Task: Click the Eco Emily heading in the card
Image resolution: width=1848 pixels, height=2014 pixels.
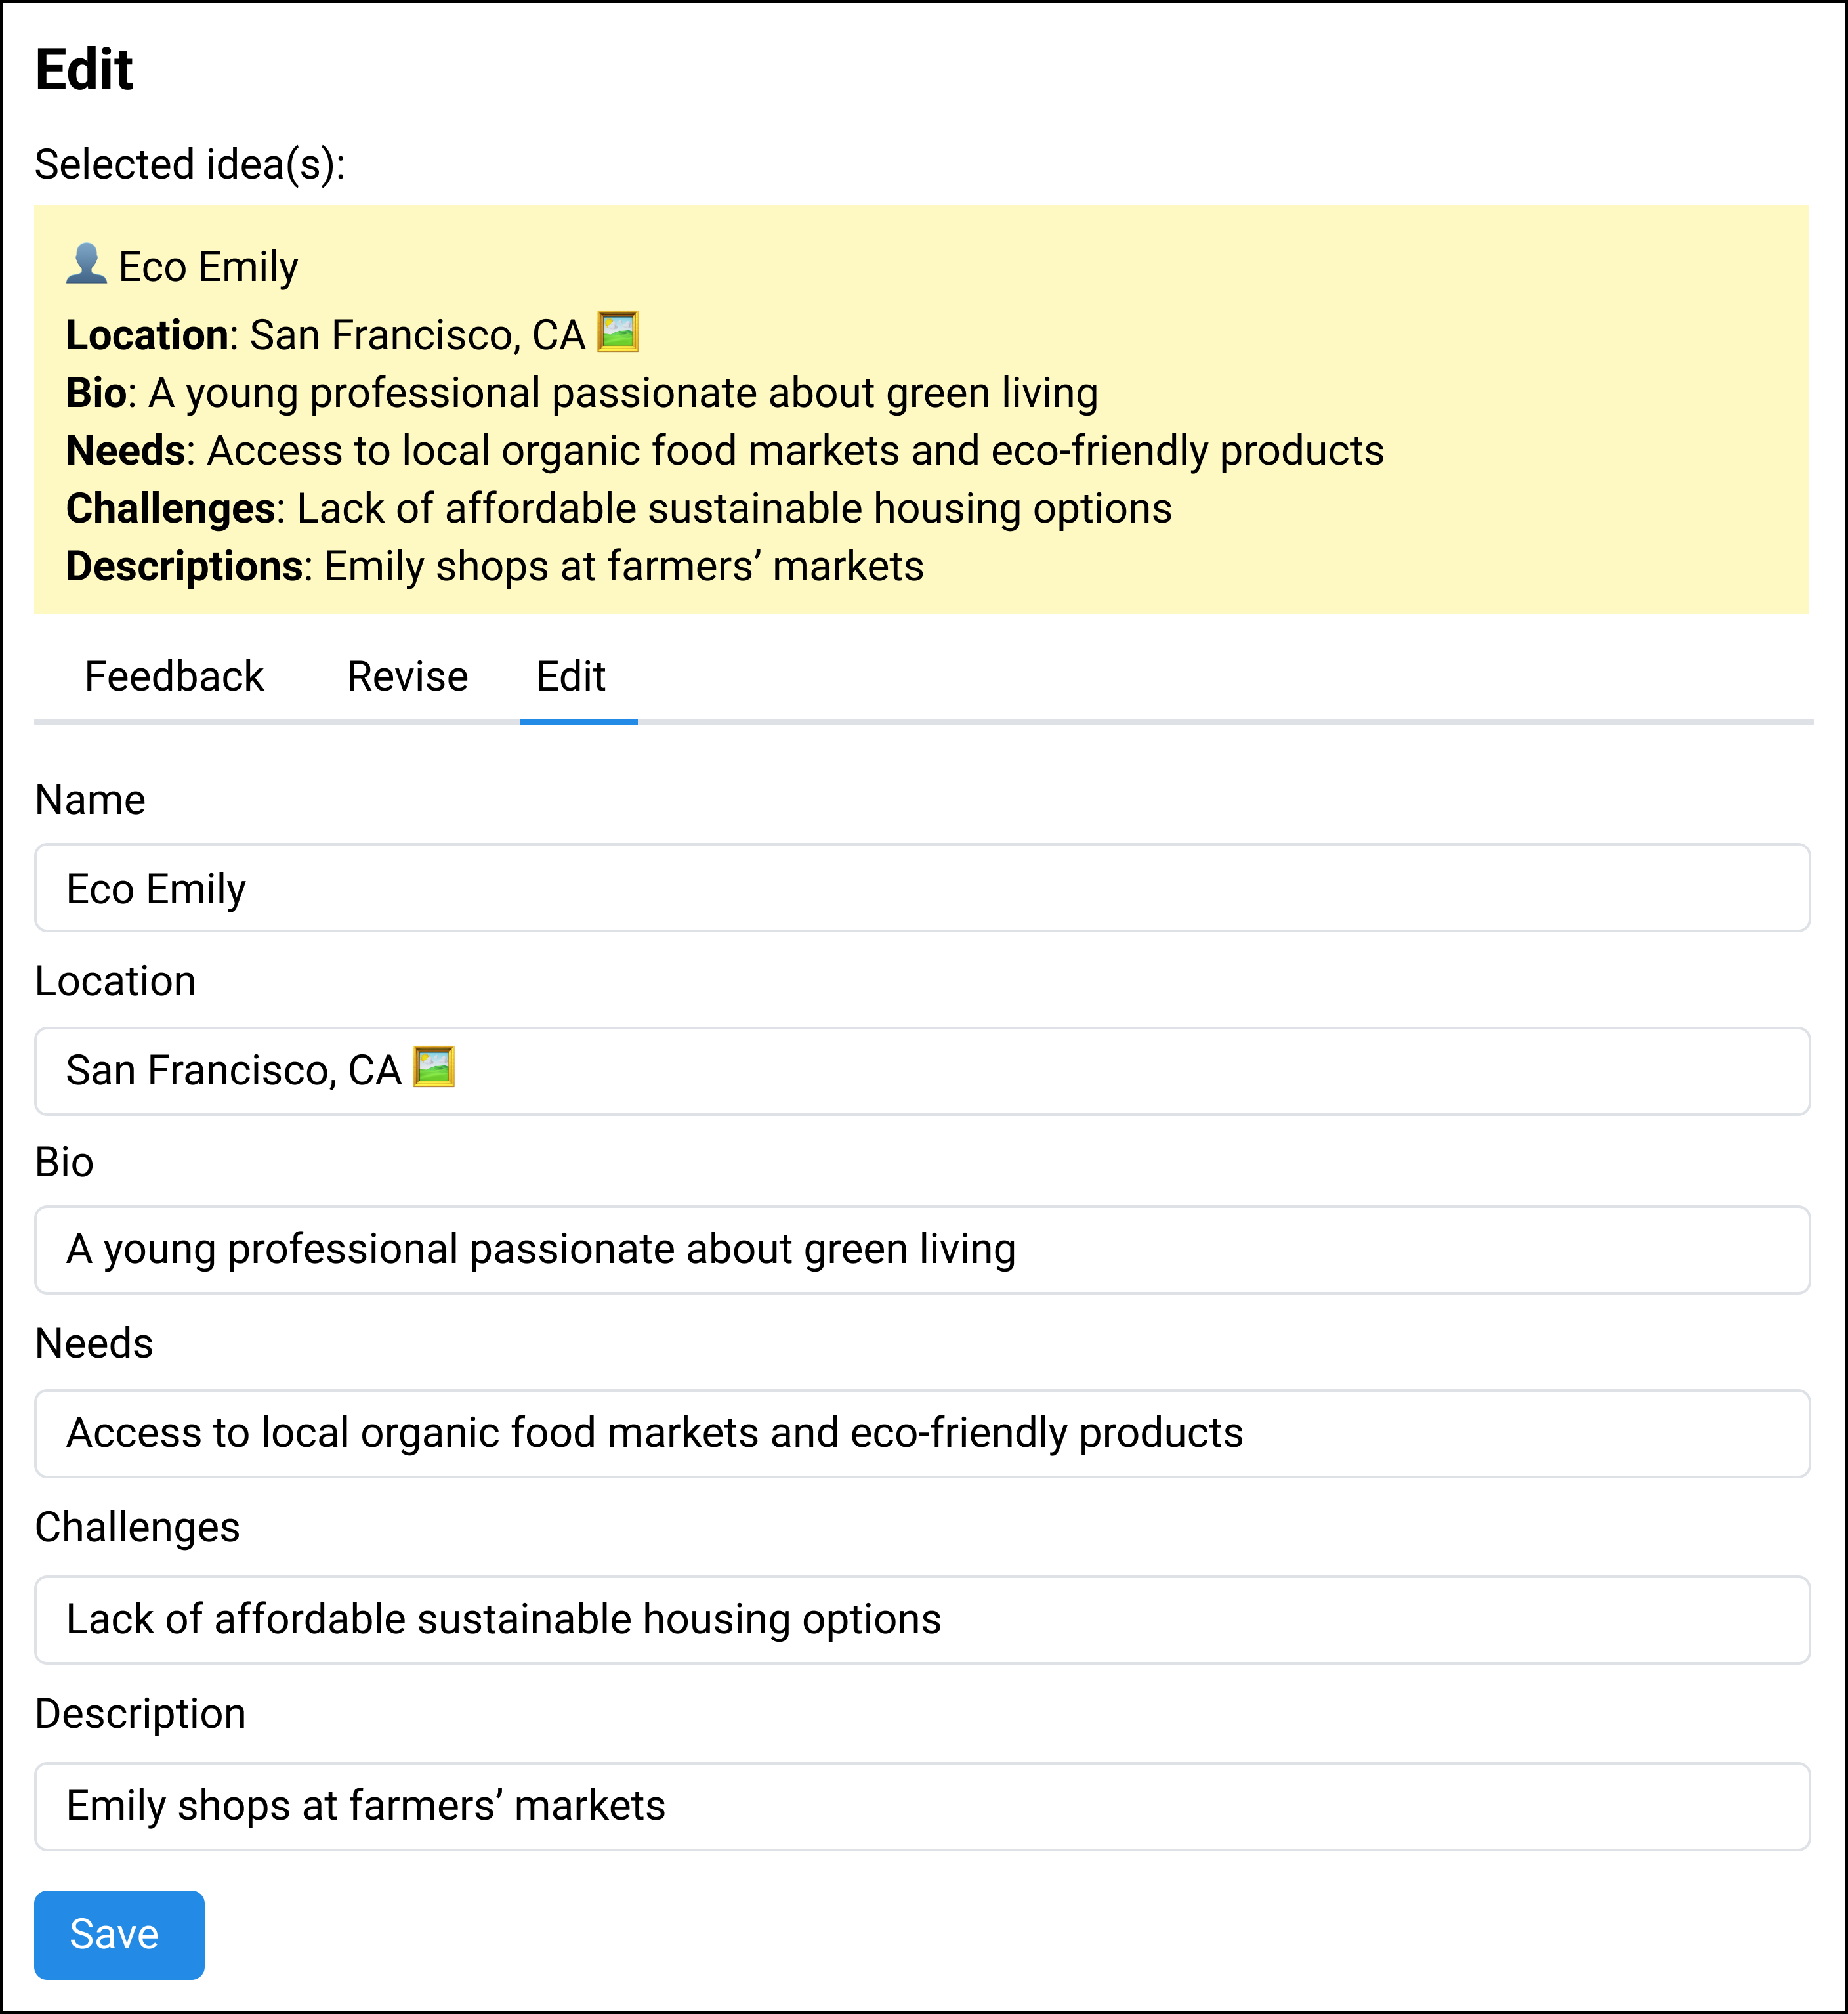Action: (x=208, y=265)
